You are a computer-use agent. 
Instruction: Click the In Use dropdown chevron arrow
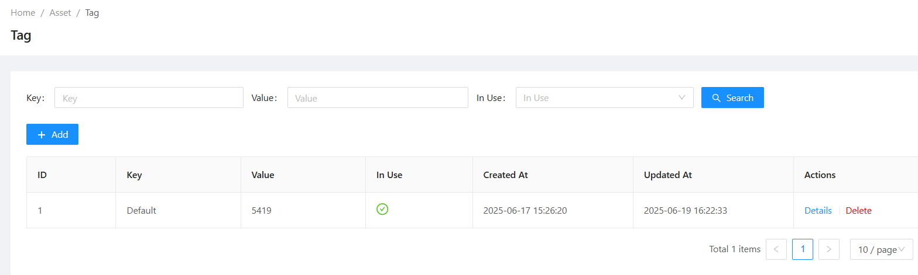click(681, 98)
